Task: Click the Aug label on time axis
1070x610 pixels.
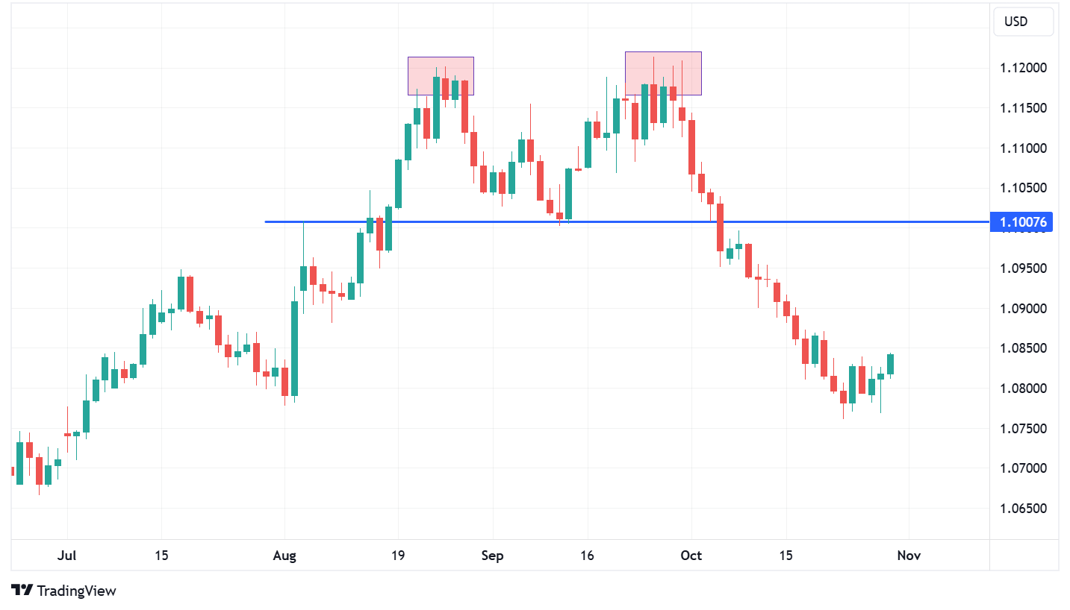Action: pyautogui.click(x=285, y=556)
